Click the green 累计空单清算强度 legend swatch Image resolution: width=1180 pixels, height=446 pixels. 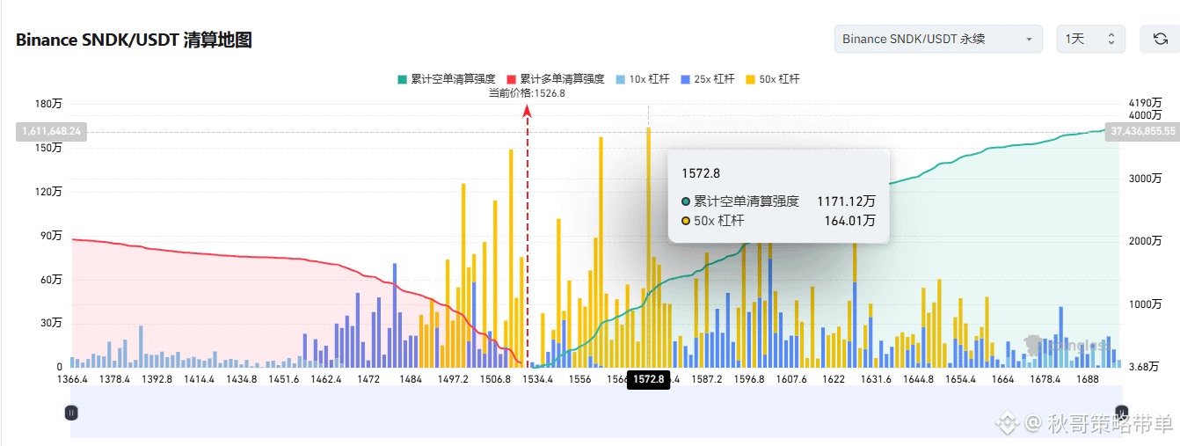403,79
